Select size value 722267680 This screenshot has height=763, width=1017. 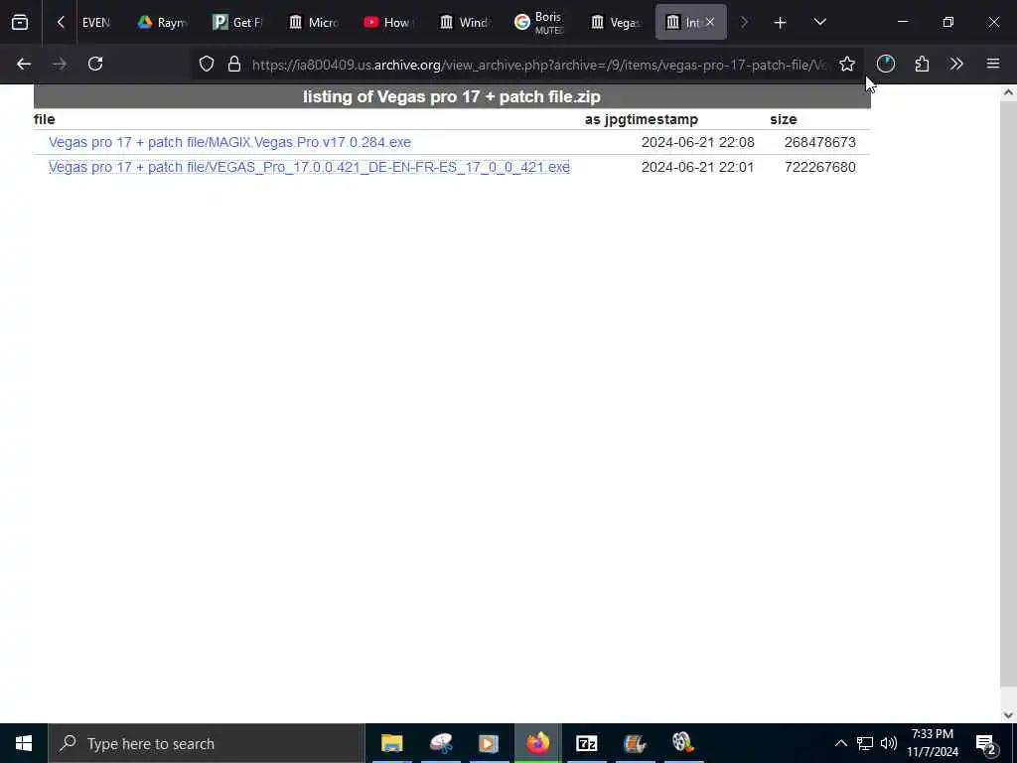tap(819, 167)
